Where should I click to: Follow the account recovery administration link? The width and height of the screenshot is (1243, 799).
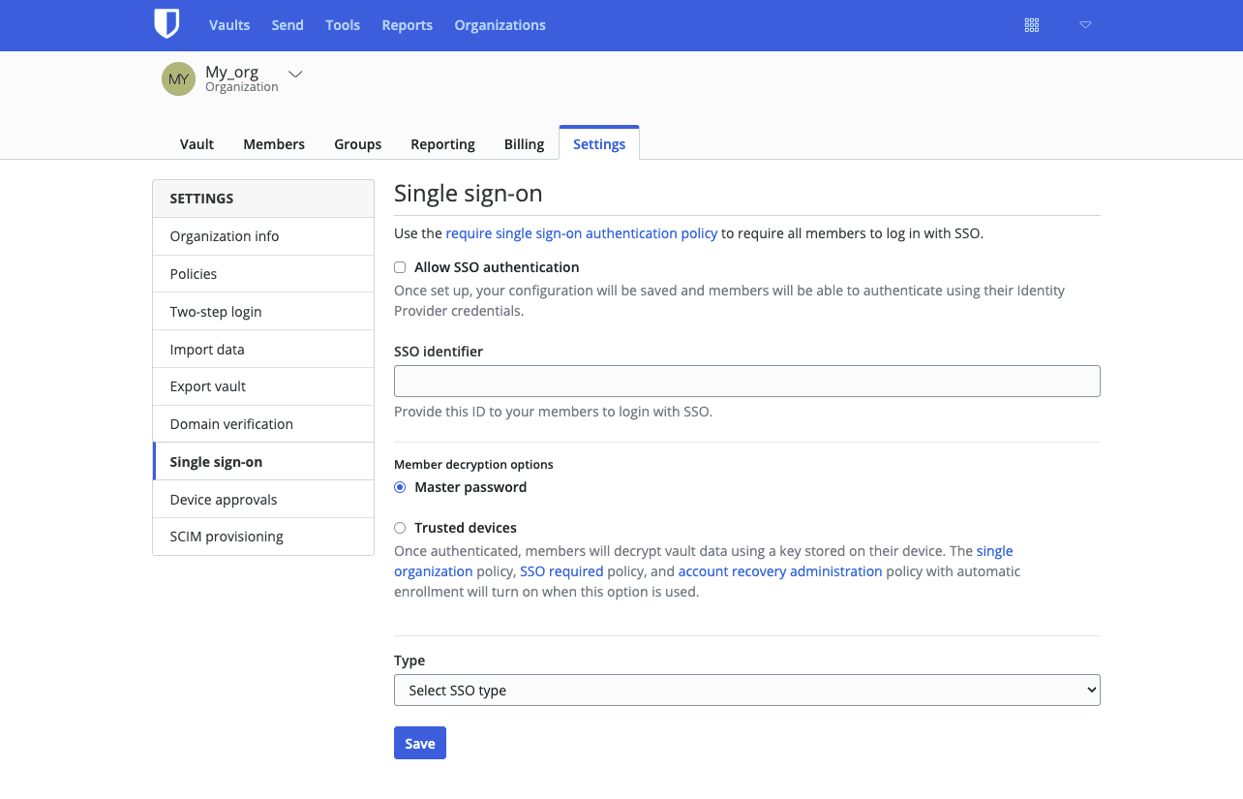tap(780, 571)
